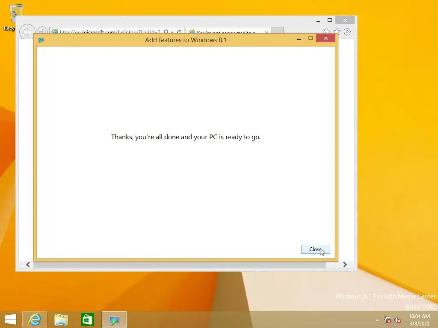Refresh the Internet Explorer page

click(179, 32)
